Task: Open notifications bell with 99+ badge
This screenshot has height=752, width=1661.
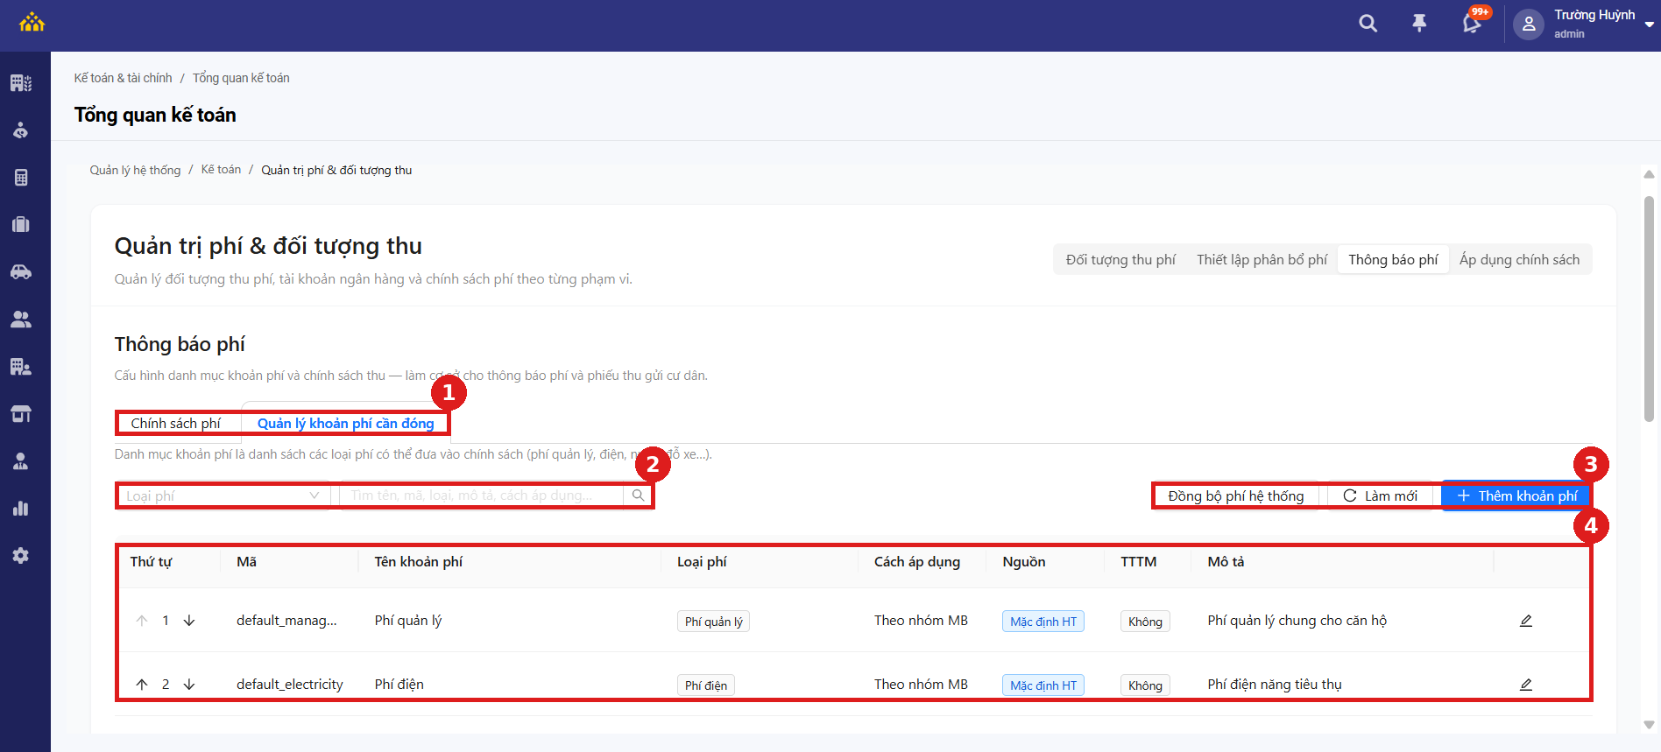Action: (x=1473, y=23)
